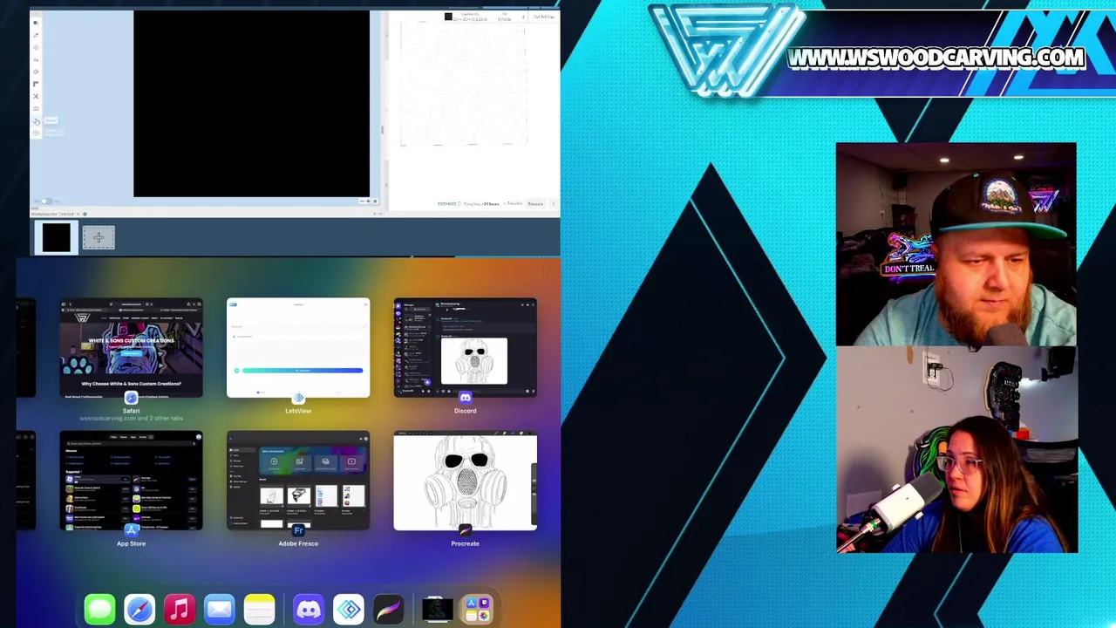Click the hand icon with tooltip
This screenshot has height=628, width=1116.
pos(36,120)
